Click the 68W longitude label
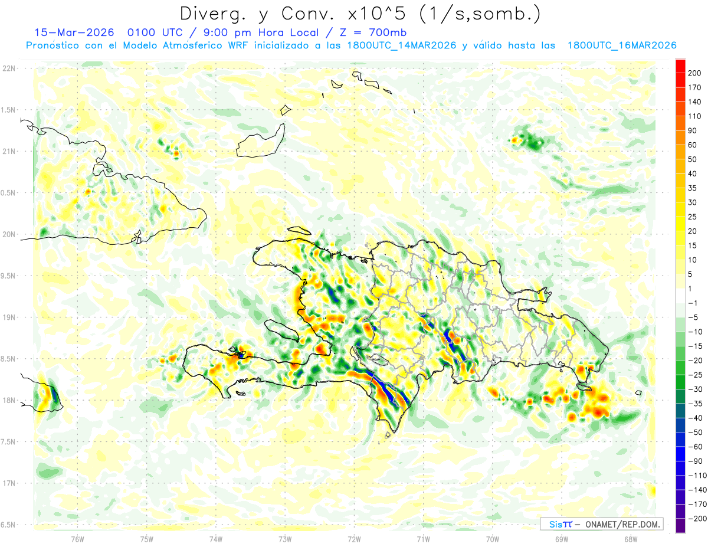 tap(631, 539)
